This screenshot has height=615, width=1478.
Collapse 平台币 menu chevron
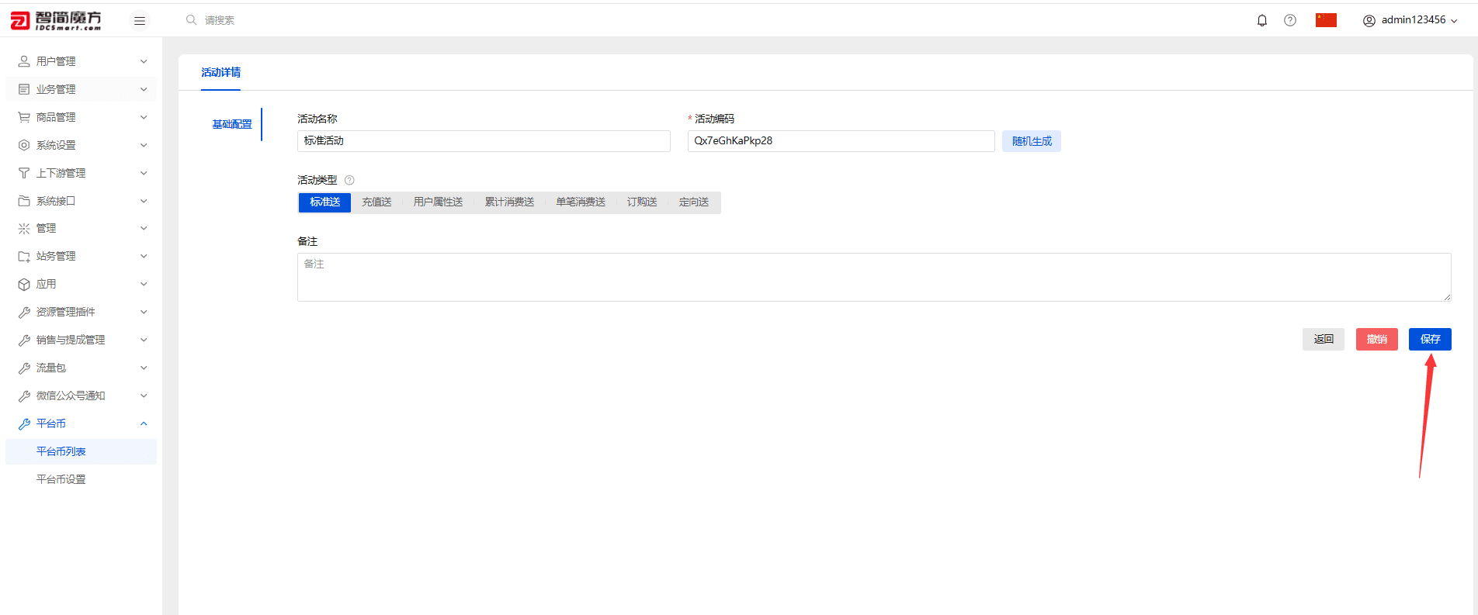point(144,423)
